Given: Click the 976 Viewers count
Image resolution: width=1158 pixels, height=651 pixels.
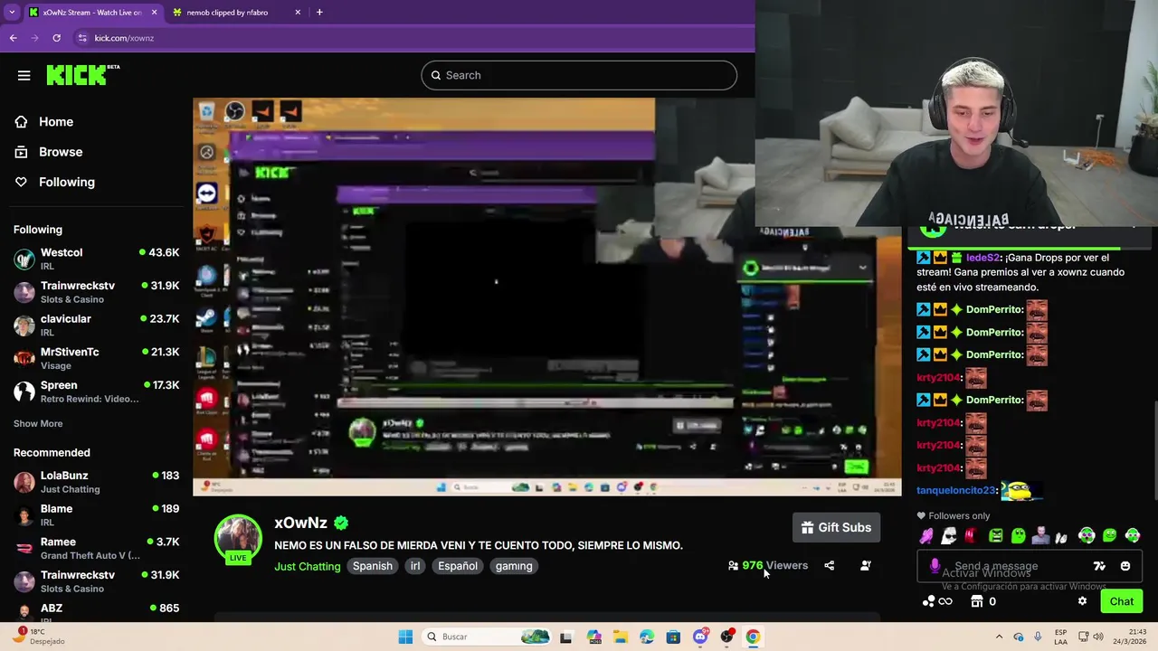Looking at the screenshot, I should pos(768,565).
